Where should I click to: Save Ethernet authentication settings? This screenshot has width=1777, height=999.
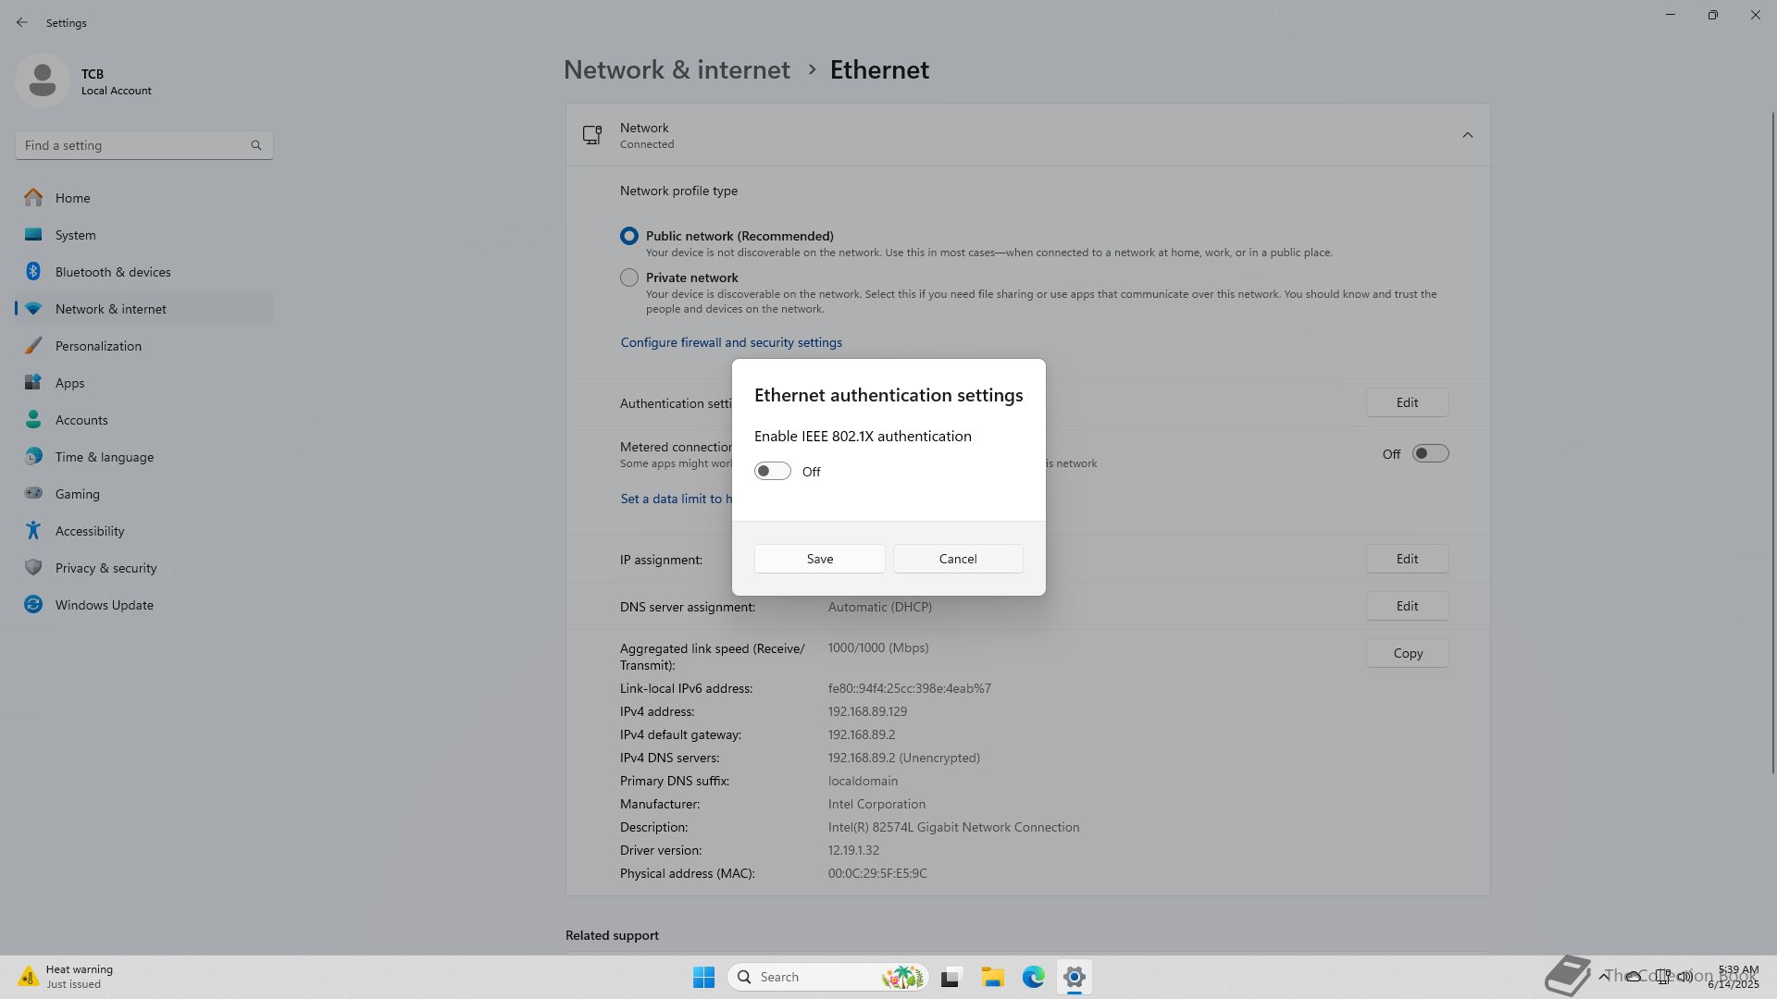pos(819,559)
